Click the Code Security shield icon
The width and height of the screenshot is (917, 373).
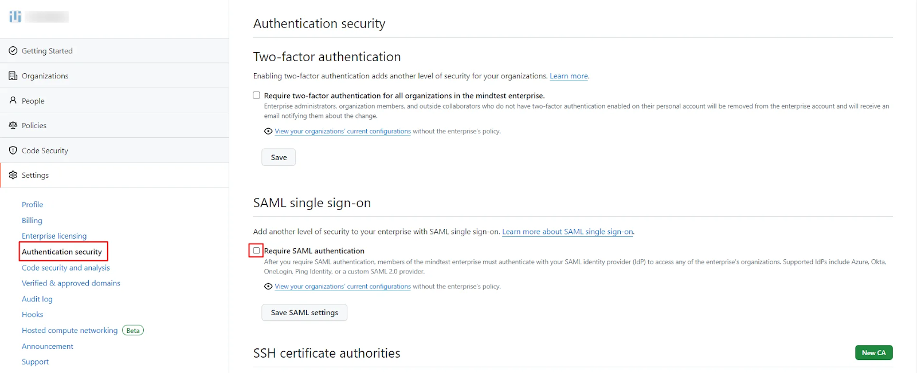pyautogui.click(x=13, y=150)
